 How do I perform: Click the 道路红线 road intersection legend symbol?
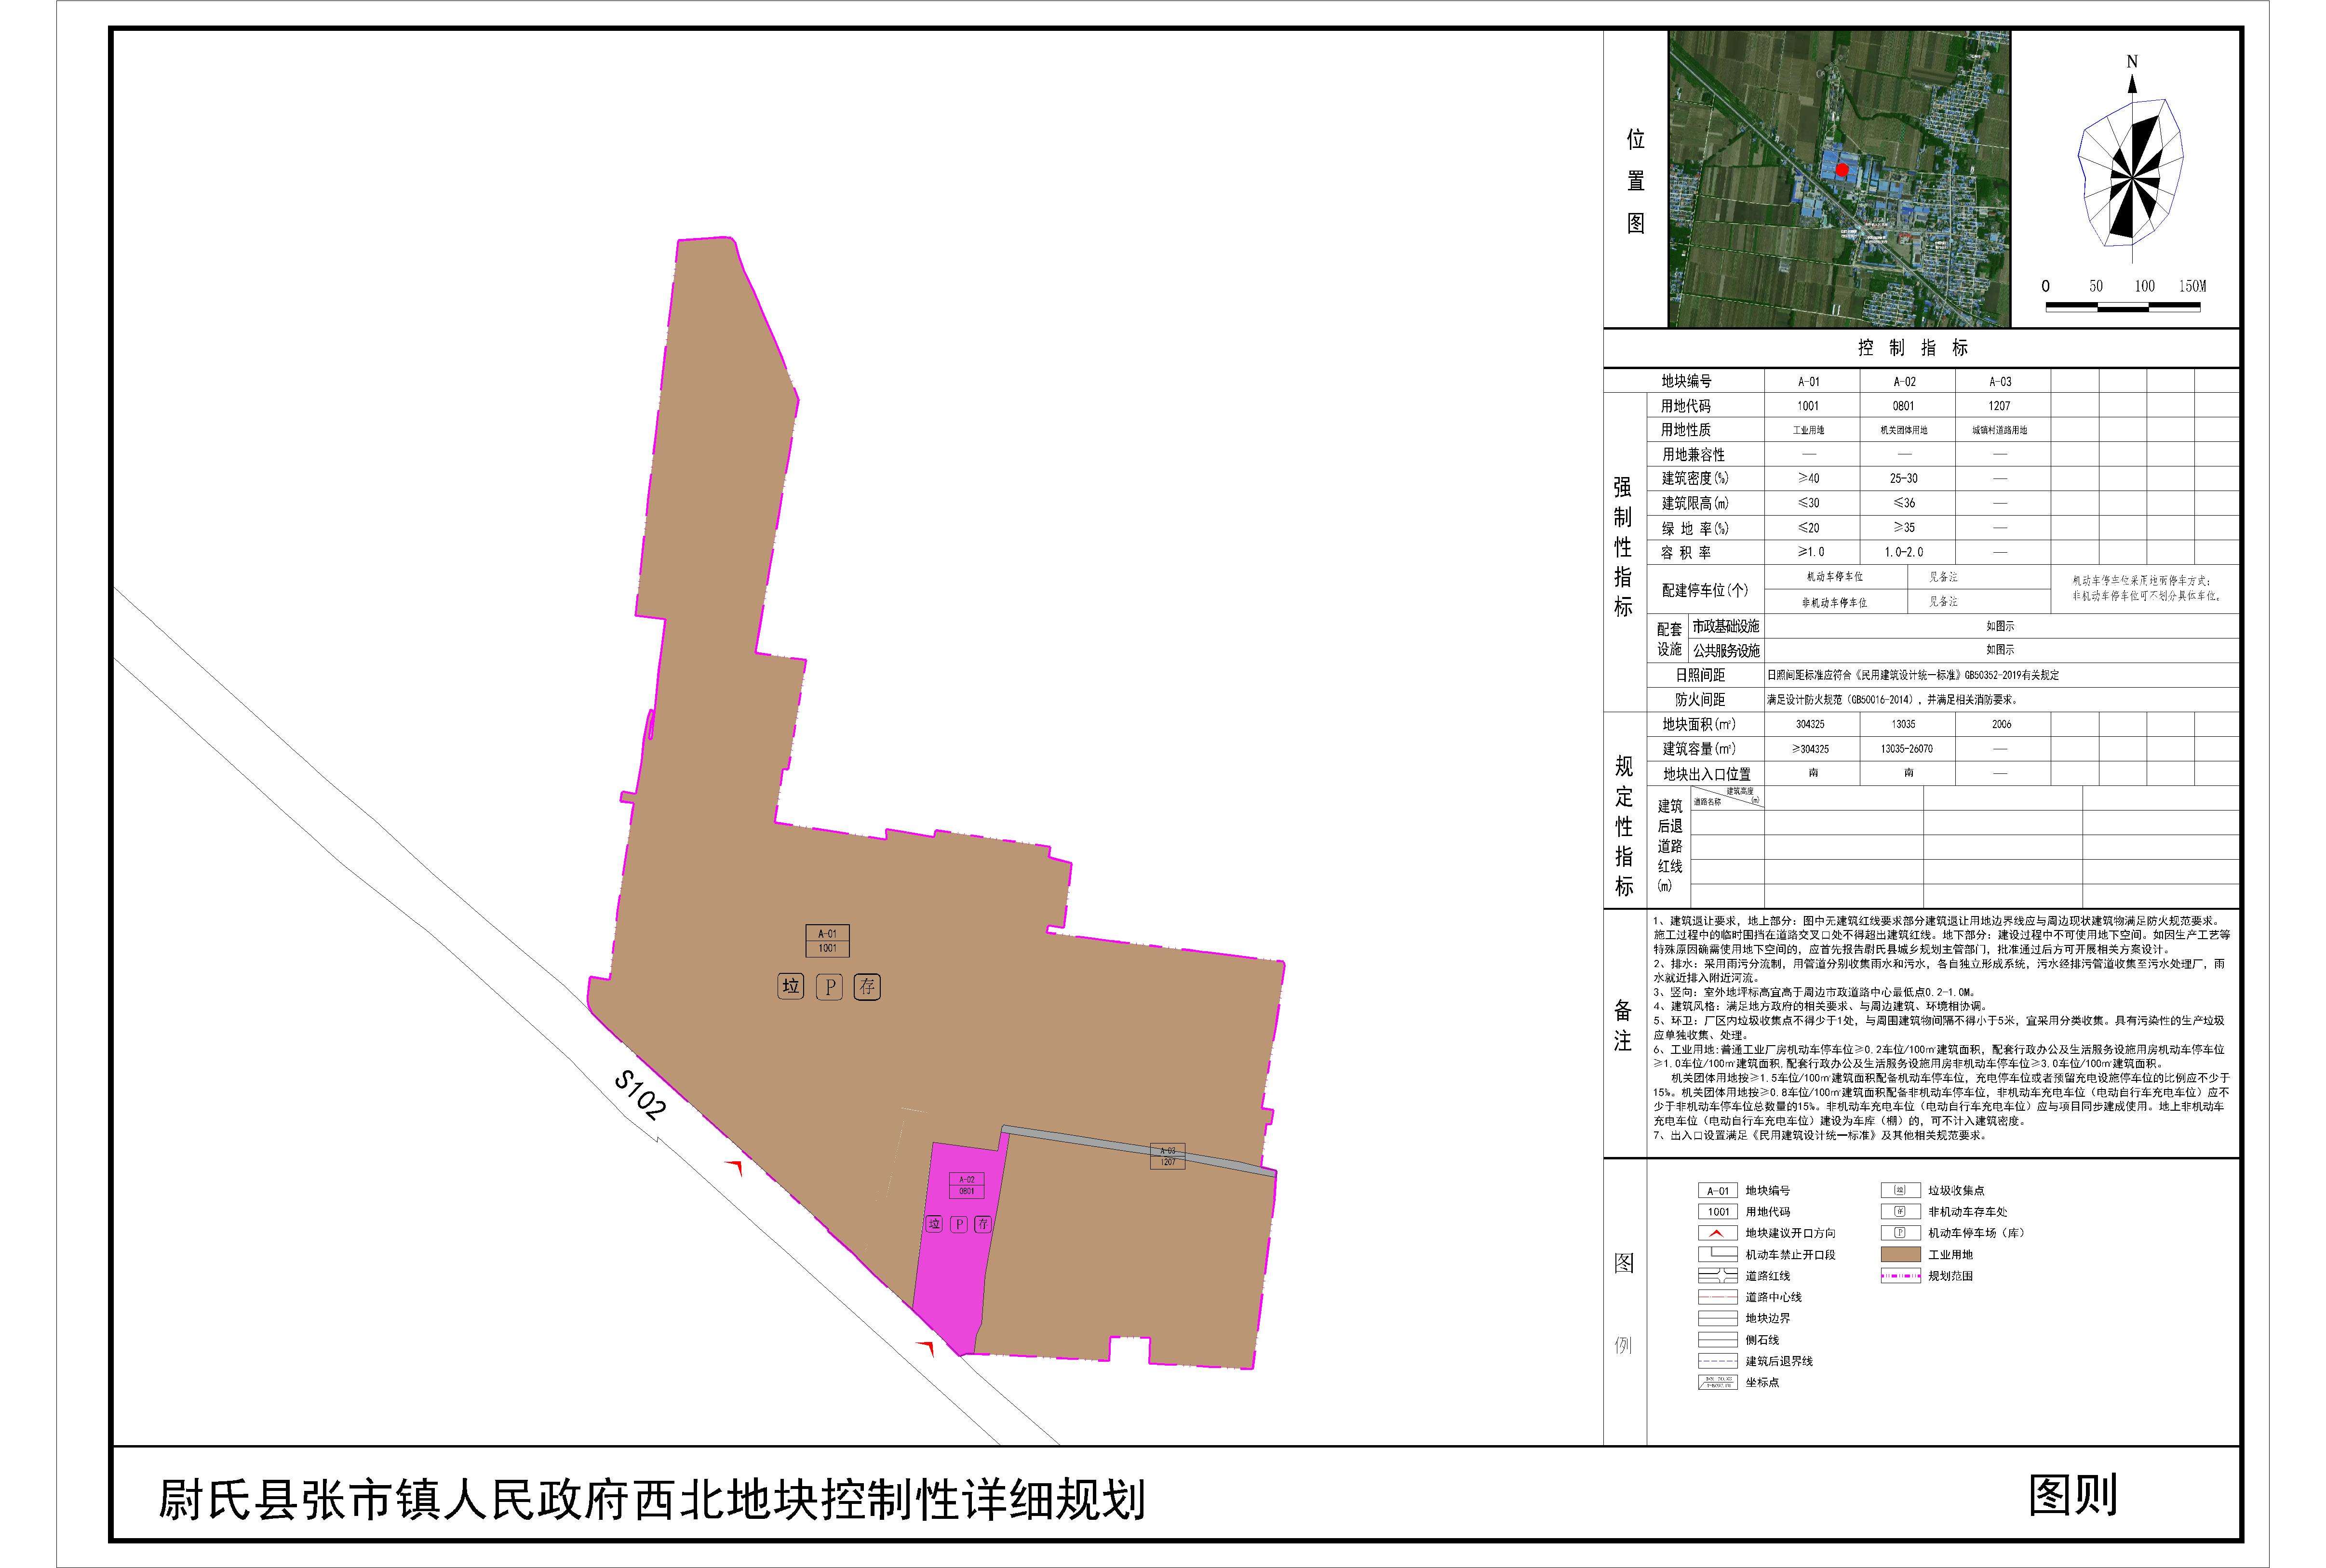click(1717, 1276)
